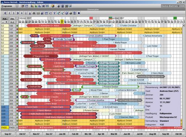Click red marker above October 26
Image resolution: width=186 pixels, height=137 pixels.
click(91, 18)
